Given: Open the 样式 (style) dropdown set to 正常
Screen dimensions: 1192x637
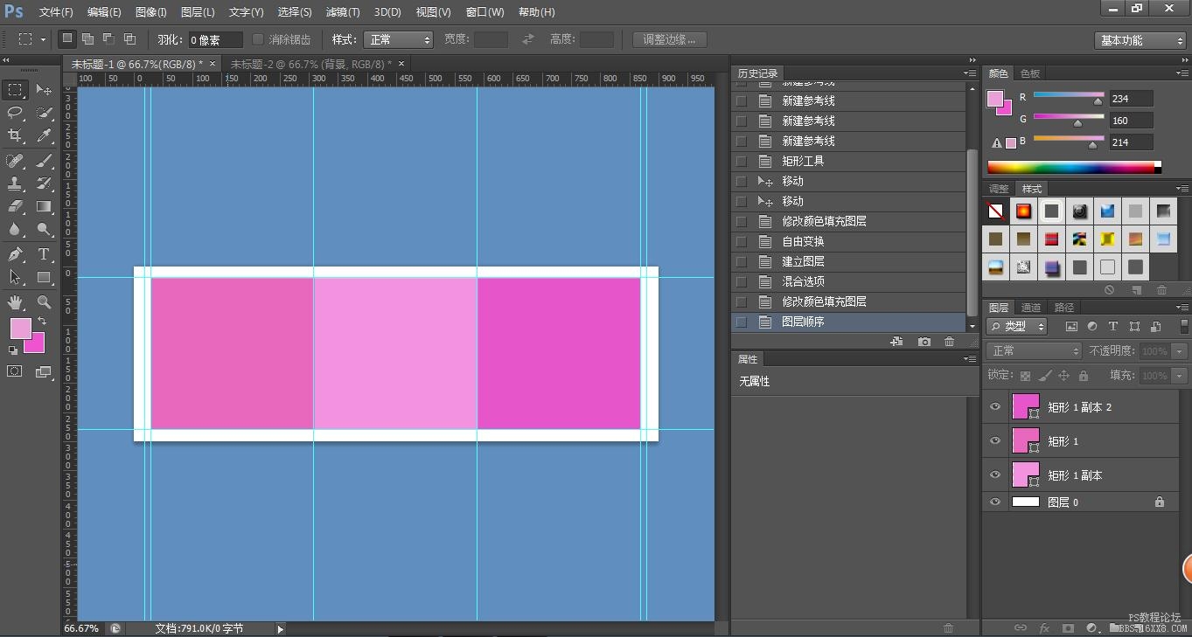Looking at the screenshot, I should tap(398, 39).
